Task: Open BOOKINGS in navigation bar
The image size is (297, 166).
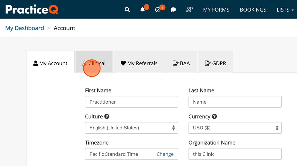Action: (x=253, y=10)
